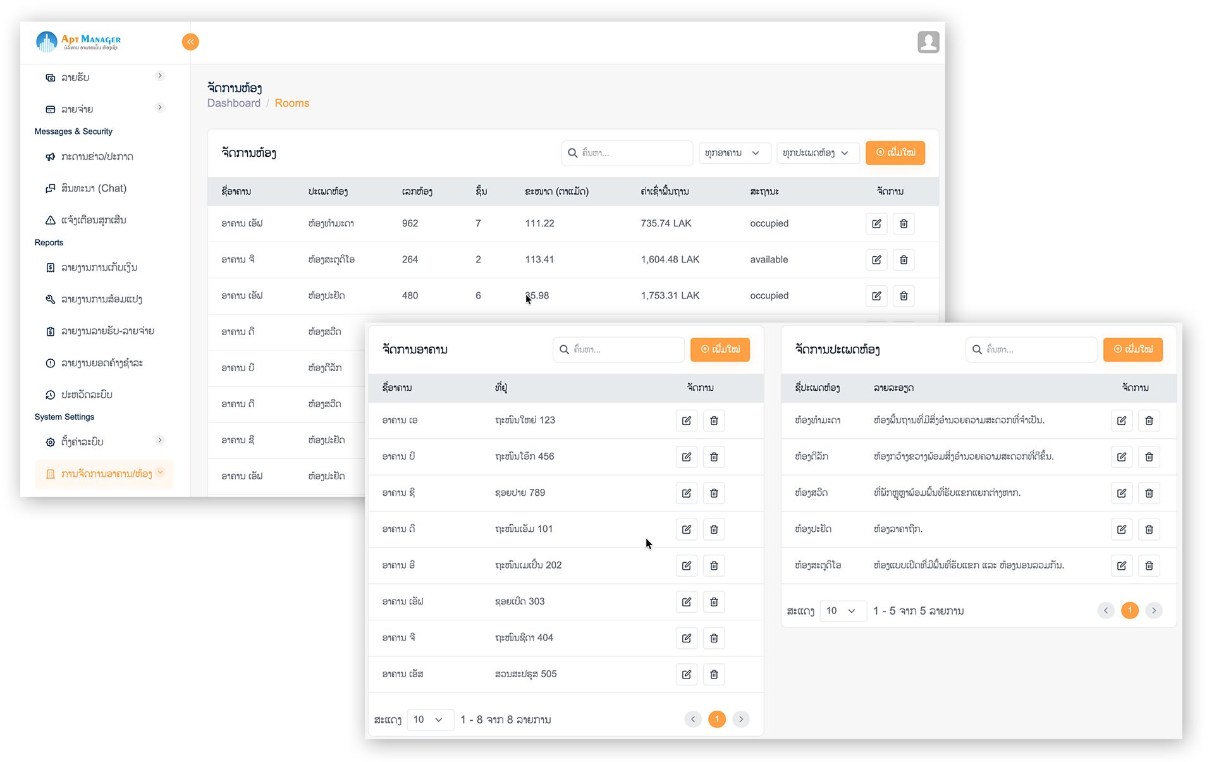Collapse the sidebar with the orange arrow button
The height and width of the screenshot is (762, 1214).
(190, 42)
